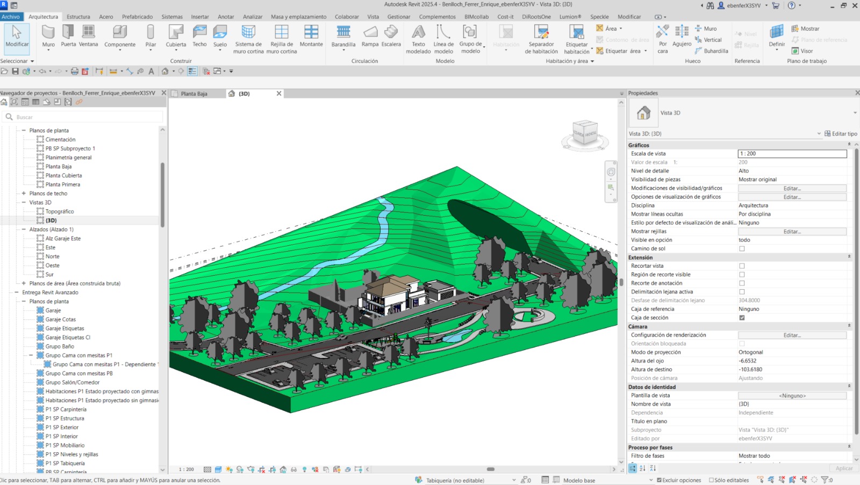Select the Rampa ramp tool
This screenshot has width=860, height=485.
tap(370, 35)
